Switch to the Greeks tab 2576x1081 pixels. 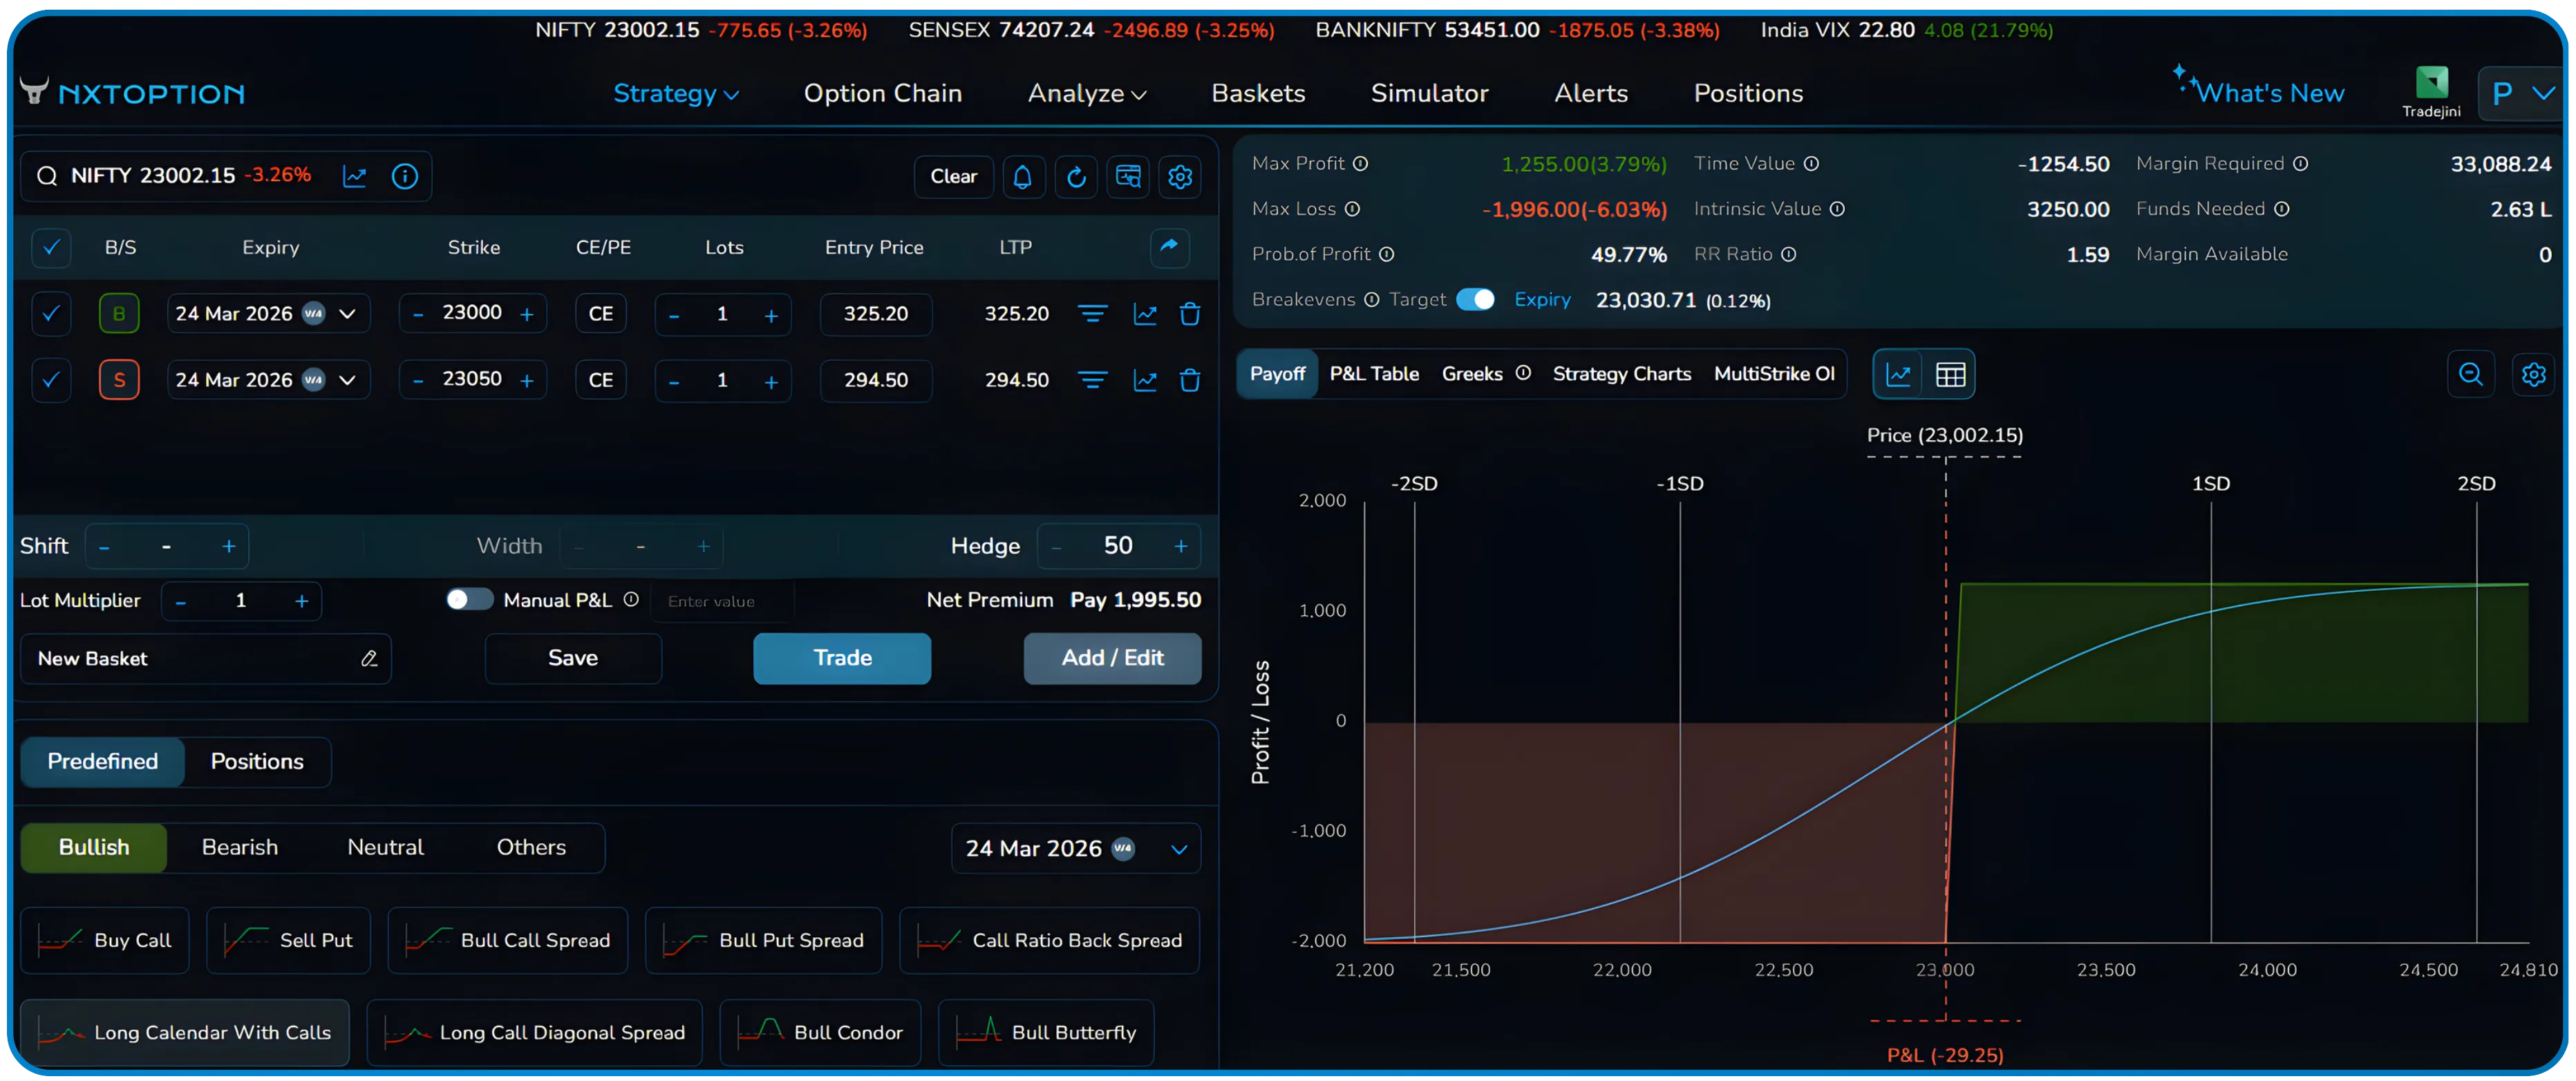click(x=1472, y=374)
